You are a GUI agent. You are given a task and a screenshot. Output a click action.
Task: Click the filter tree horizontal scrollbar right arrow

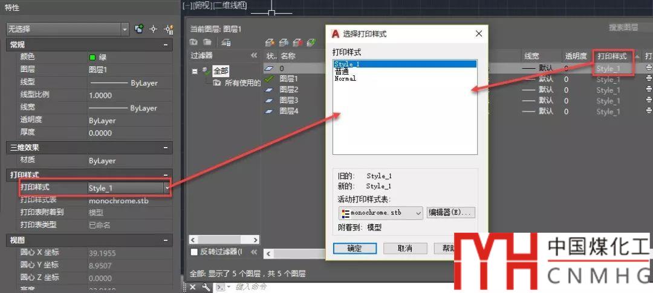click(256, 239)
